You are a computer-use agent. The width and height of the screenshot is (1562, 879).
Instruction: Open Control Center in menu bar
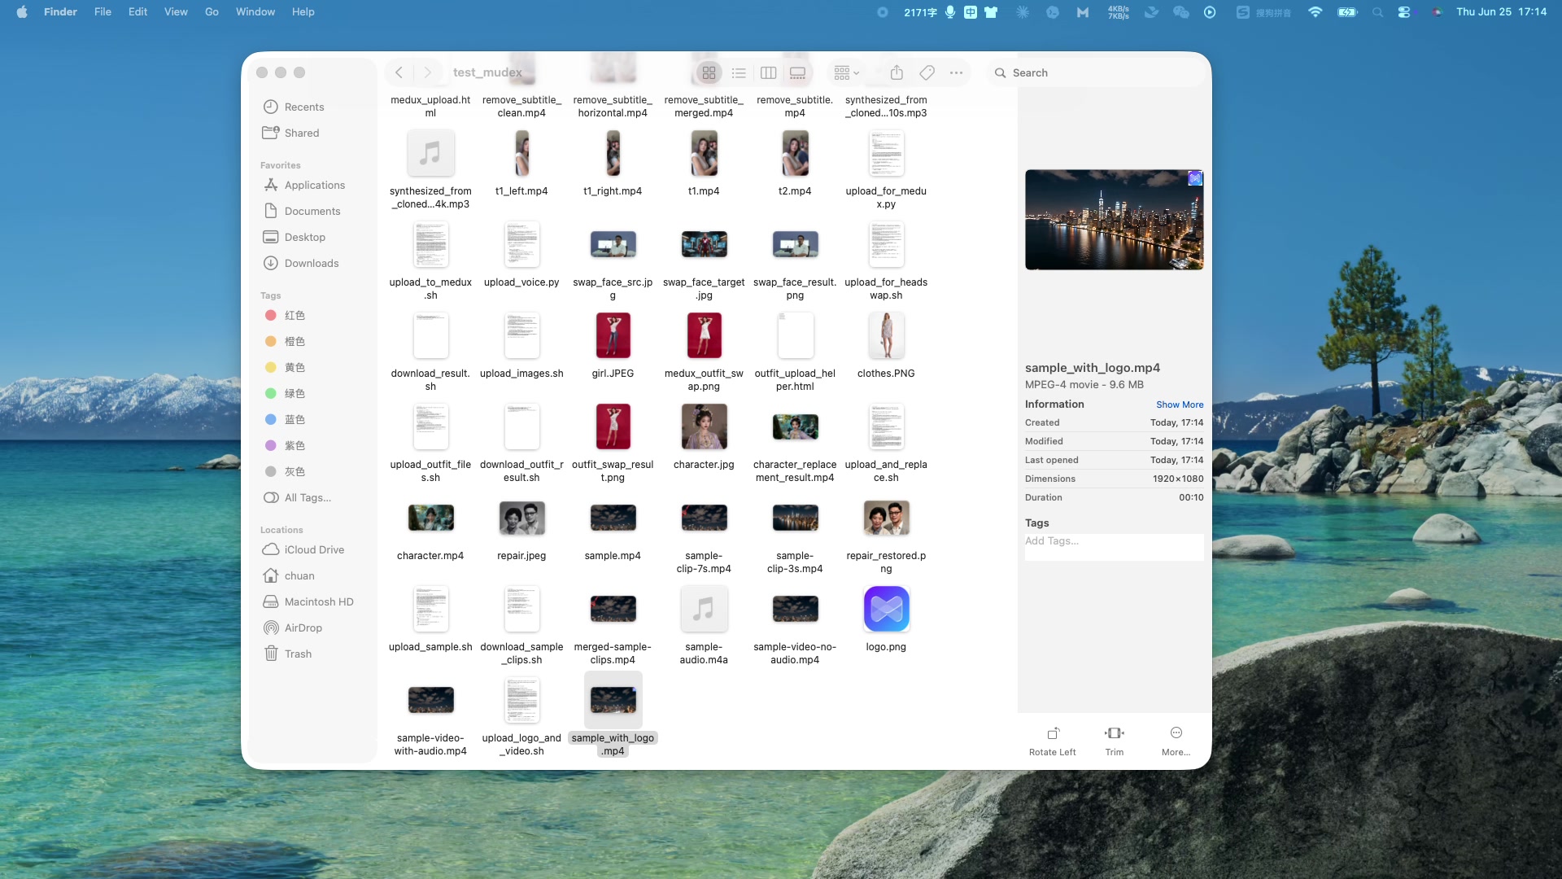click(1404, 11)
